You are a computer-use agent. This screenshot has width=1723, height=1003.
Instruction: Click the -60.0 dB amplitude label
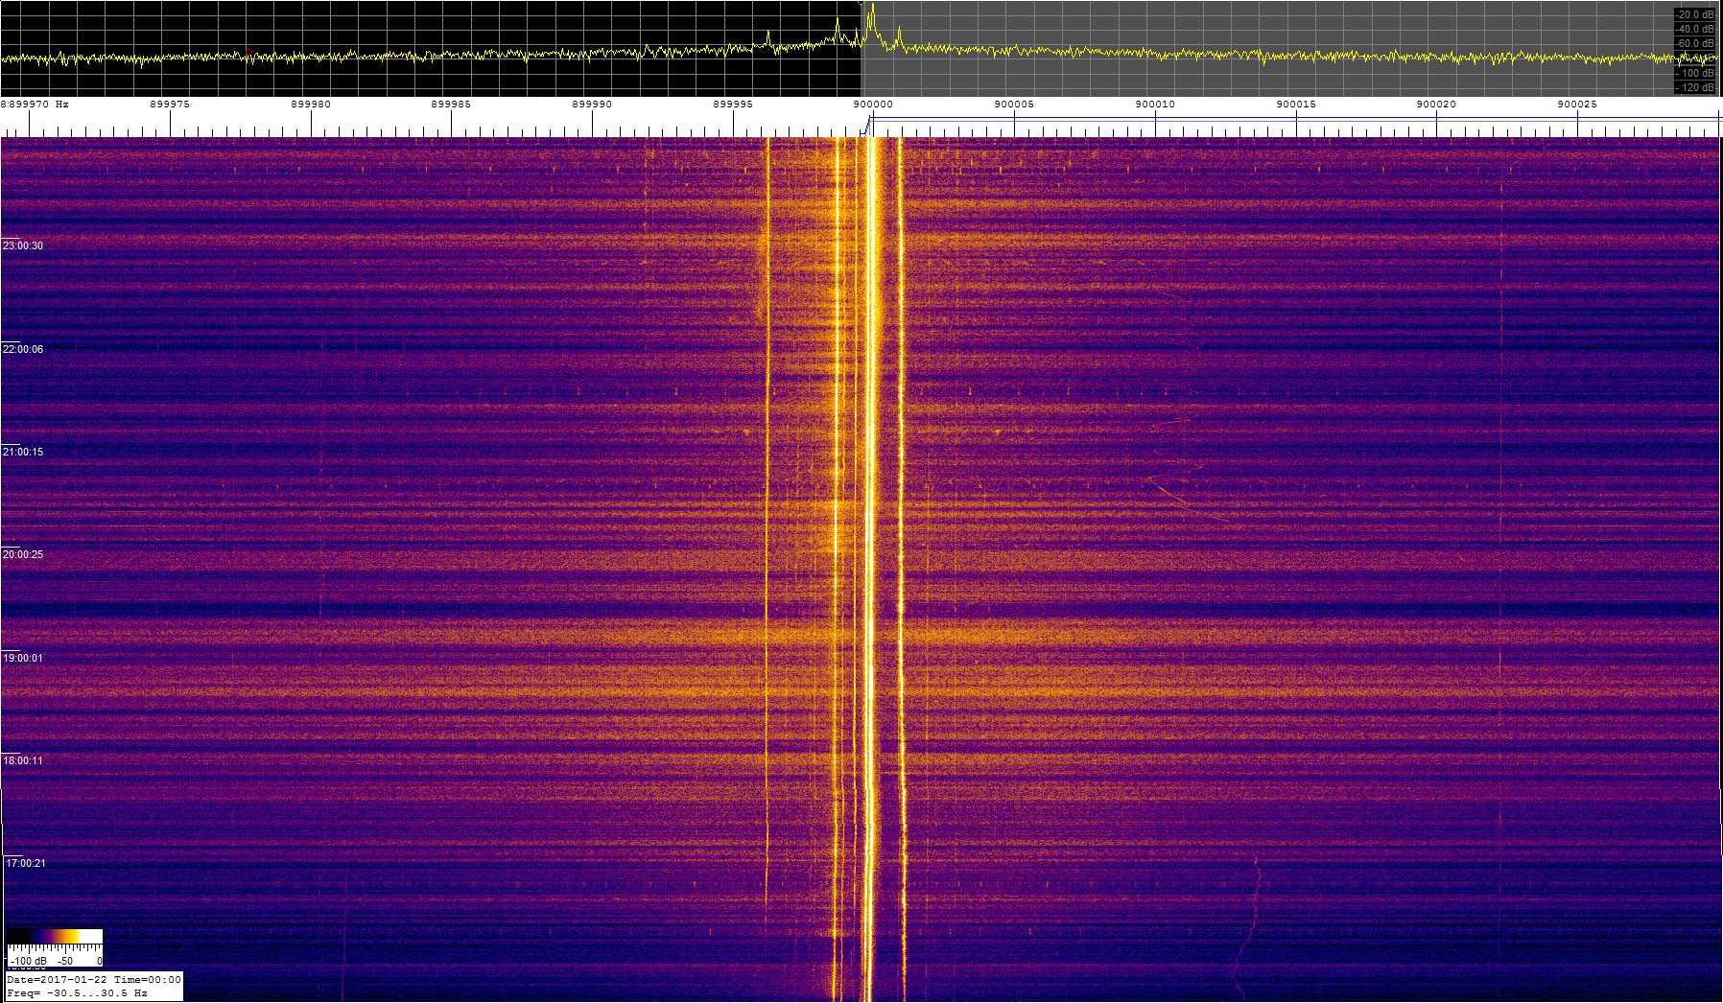1695,43
